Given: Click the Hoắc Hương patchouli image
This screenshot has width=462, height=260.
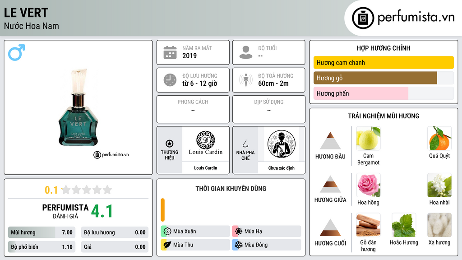Looking at the screenshot, I should (x=404, y=225).
